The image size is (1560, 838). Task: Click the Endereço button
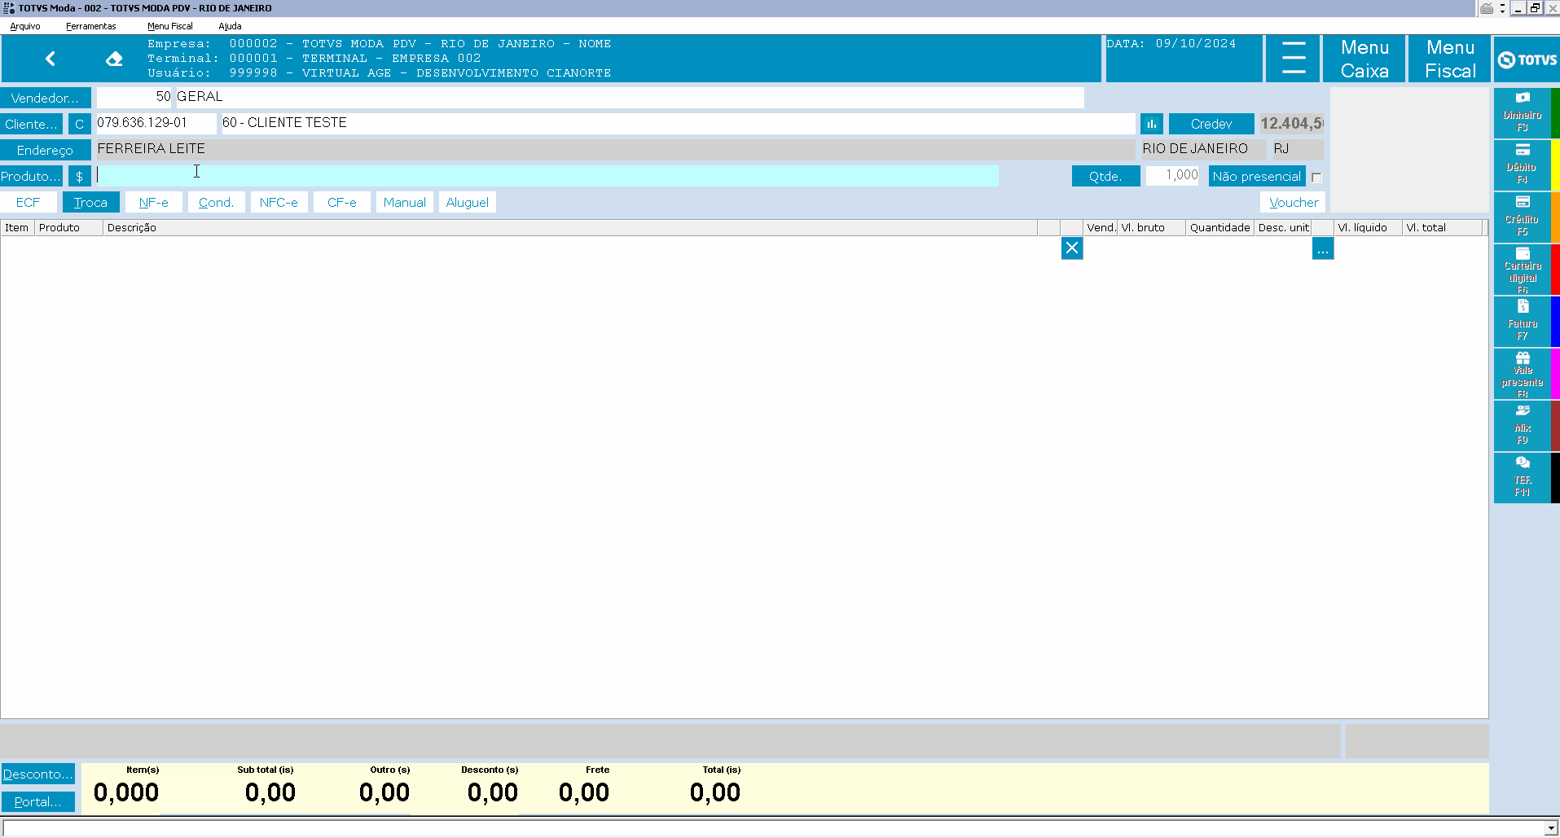pos(46,150)
